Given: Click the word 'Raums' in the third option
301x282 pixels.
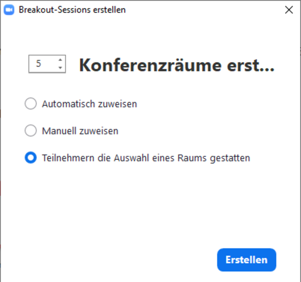Looking at the screenshot, I should coord(192,158).
